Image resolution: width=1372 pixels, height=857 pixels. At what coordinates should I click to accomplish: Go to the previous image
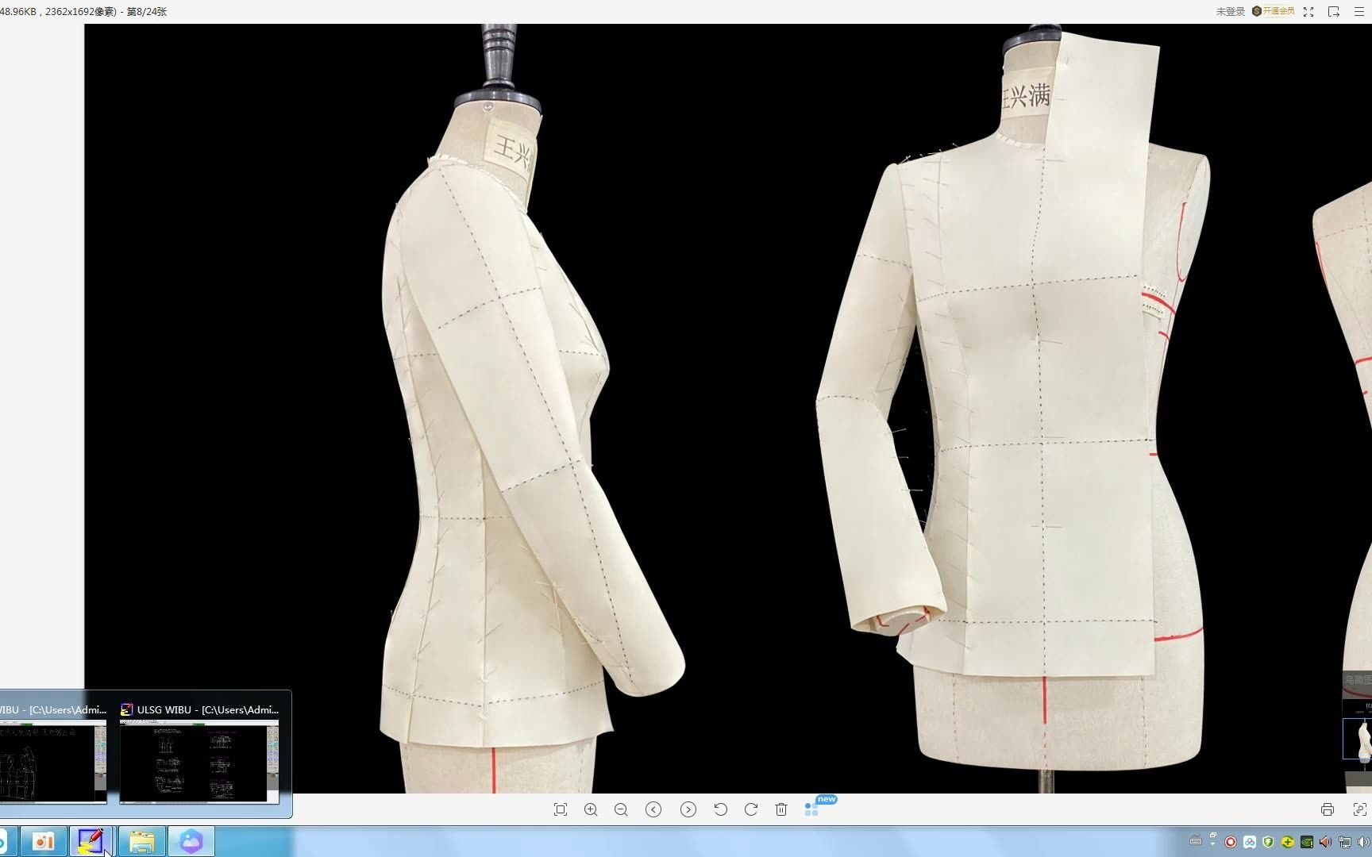[x=653, y=809]
